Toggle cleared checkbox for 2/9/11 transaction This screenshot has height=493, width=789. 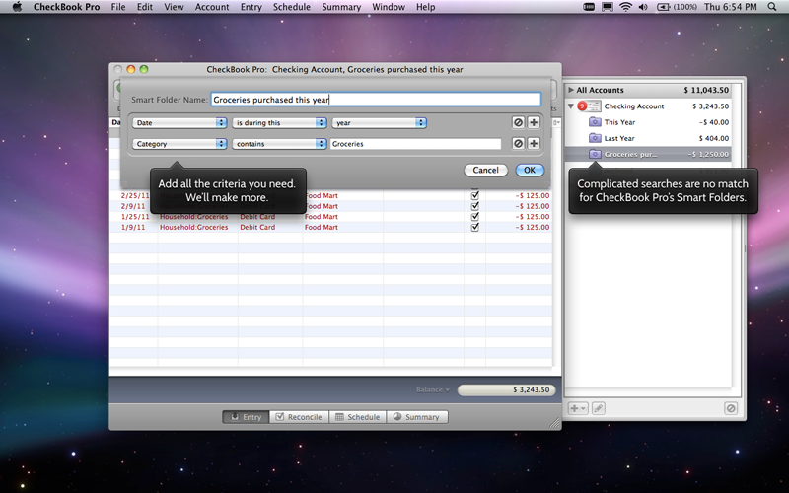tap(475, 206)
